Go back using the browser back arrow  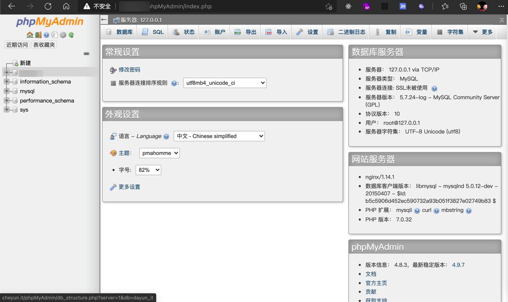tap(12, 6)
